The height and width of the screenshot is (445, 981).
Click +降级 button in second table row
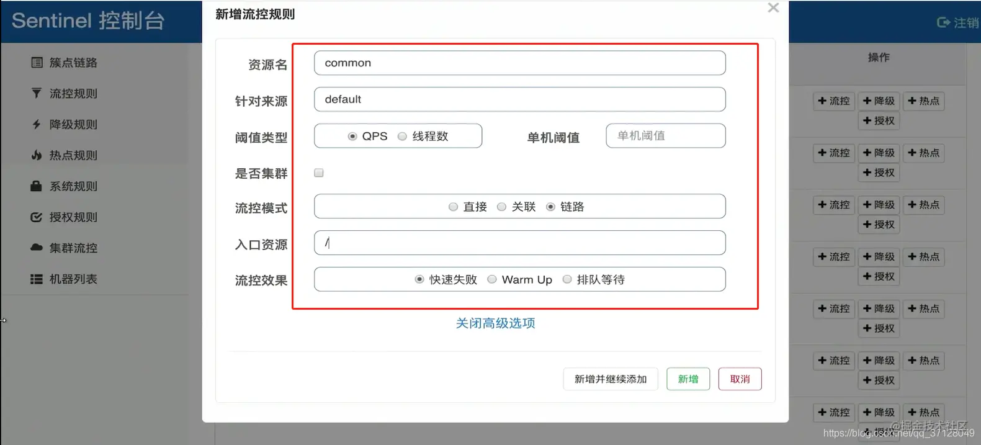coord(879,153)
